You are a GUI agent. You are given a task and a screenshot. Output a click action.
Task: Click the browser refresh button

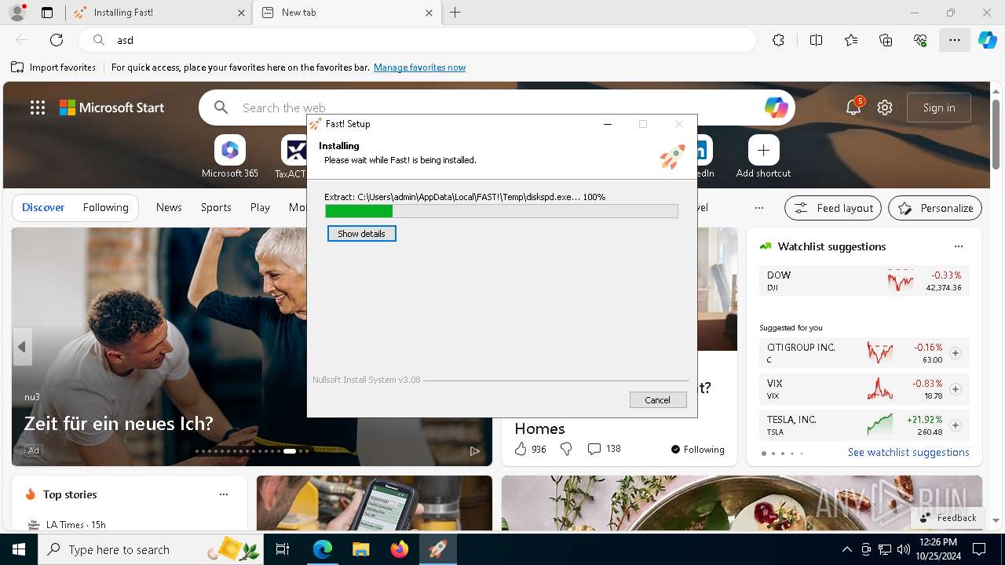57,40
